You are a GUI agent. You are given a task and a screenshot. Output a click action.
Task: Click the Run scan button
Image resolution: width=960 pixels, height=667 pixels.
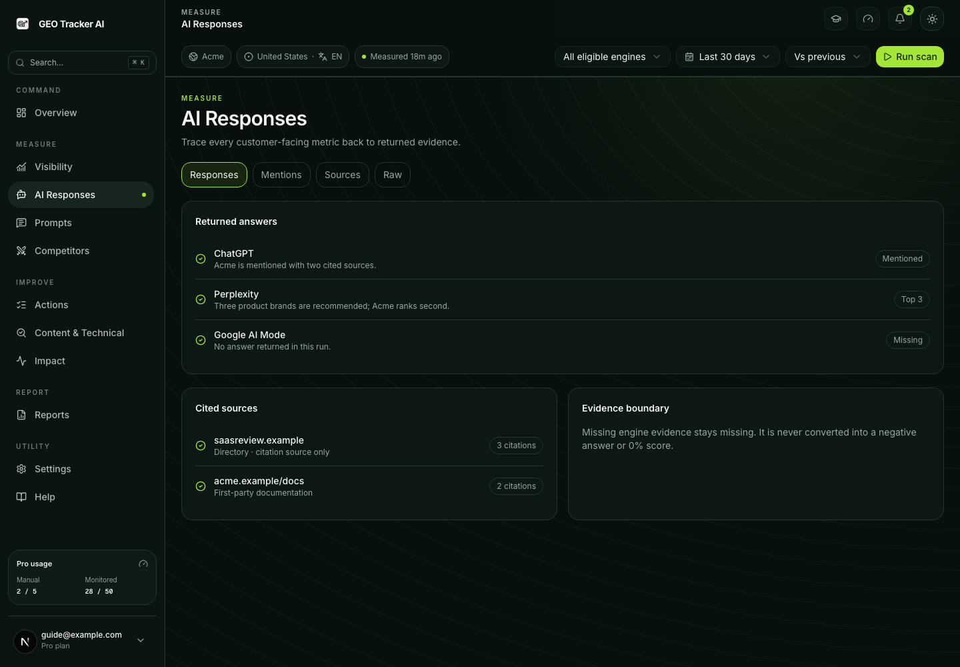click(910, 57)
